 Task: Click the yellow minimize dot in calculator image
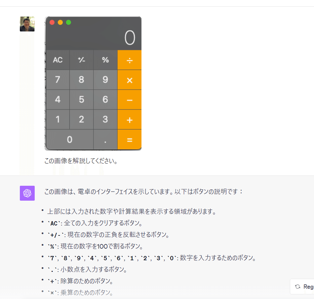[60, 22]
